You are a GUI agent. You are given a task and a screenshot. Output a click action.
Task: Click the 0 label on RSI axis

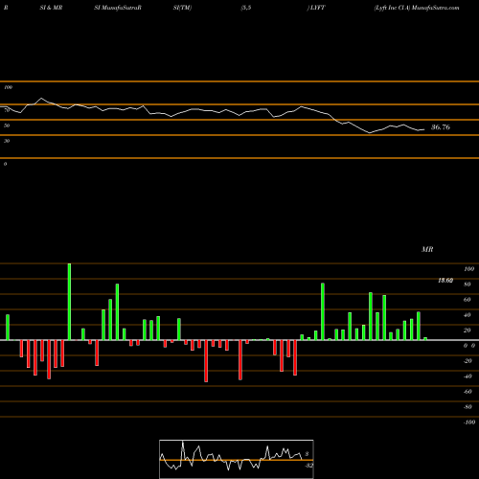5,164
